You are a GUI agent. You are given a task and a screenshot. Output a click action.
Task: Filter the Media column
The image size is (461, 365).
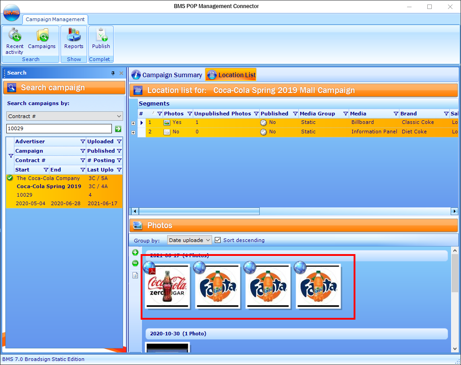pos(396,114)
